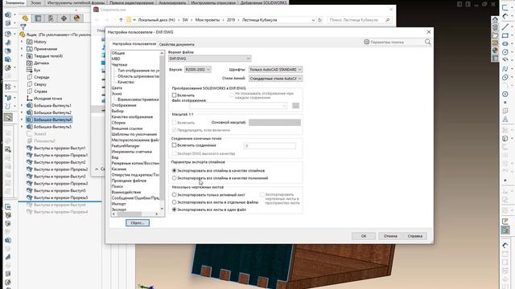This screenshot has width=515, height=289.
Task: Select Качество изображения in category list
Action: point(132,117)
